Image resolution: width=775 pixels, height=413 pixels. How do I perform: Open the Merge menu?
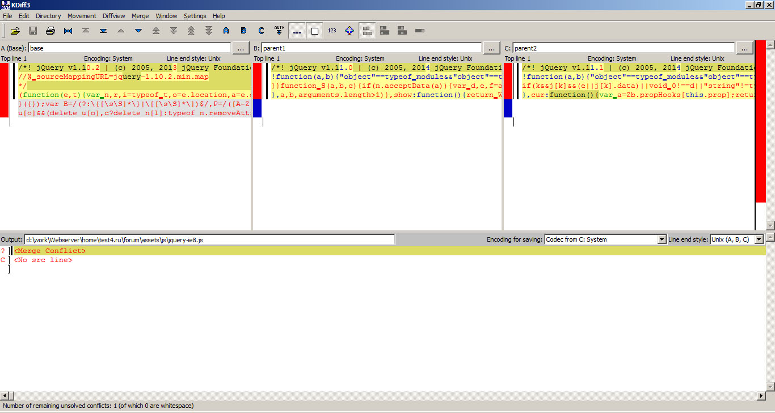point(140,16)
